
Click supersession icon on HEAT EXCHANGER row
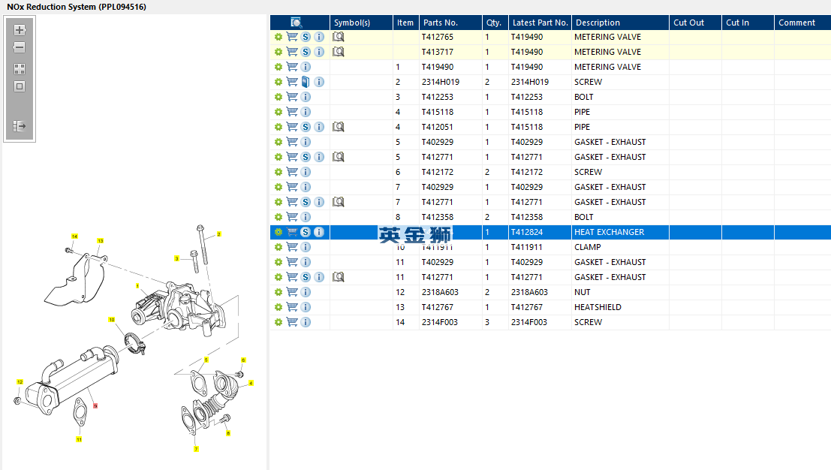(306, 232)
